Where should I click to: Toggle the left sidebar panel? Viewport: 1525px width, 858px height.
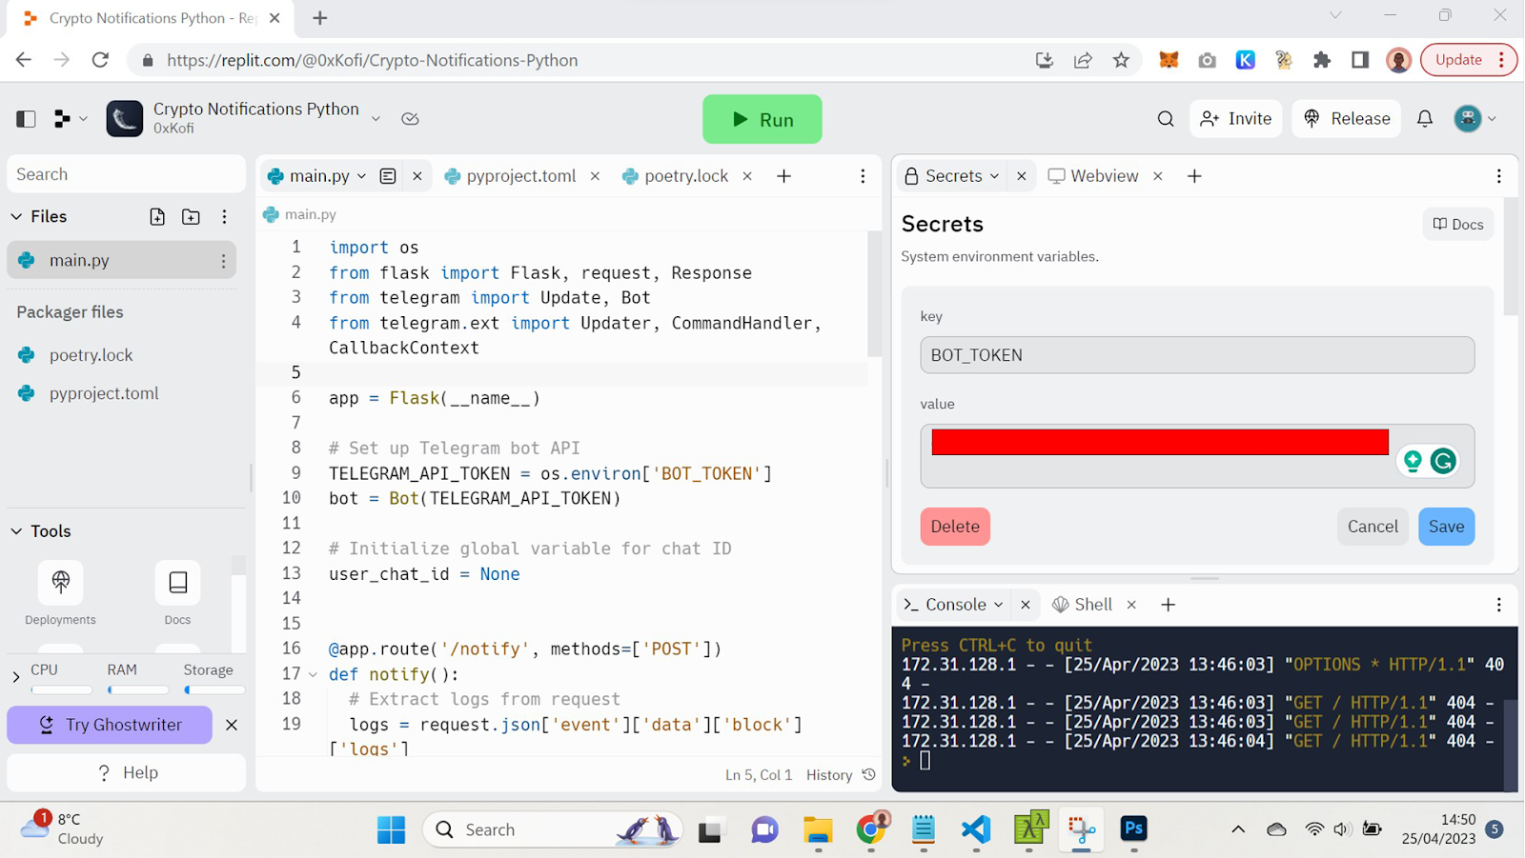(26, 119)
